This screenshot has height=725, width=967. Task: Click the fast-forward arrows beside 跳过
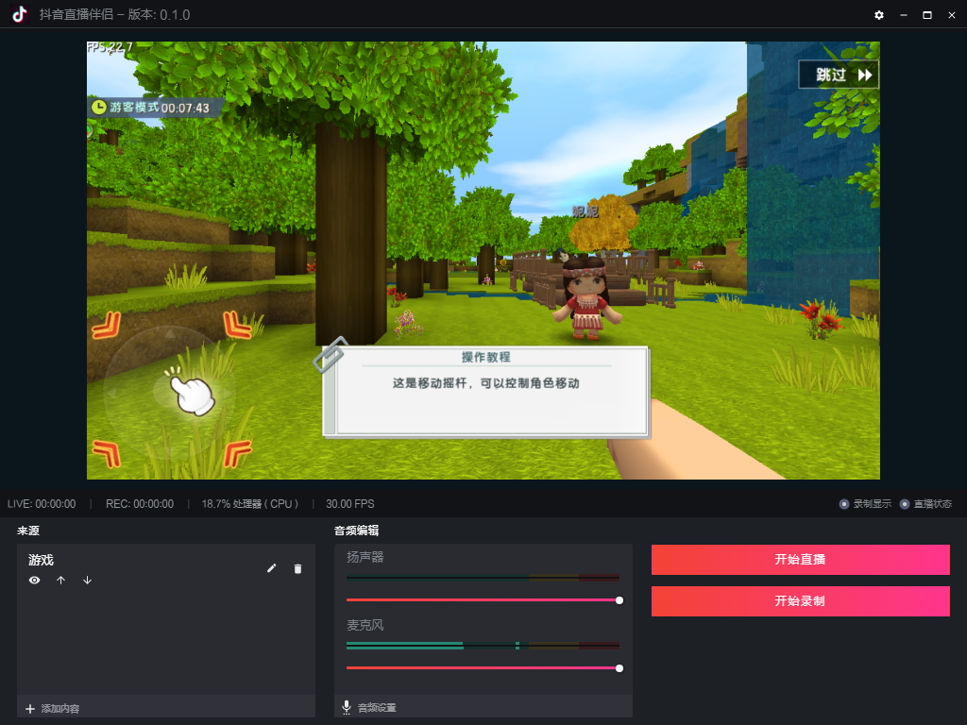(x=865, y=76)
